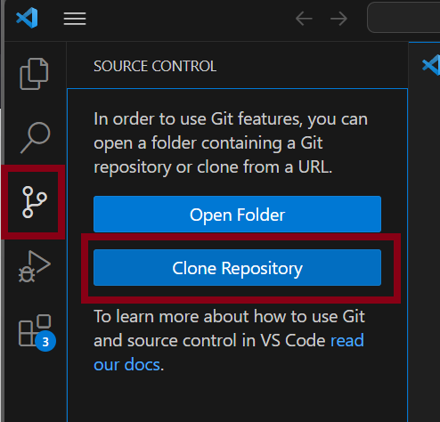Click the Clone Repository button
Screen dimensions: 440x422
(x=237, y=268)
